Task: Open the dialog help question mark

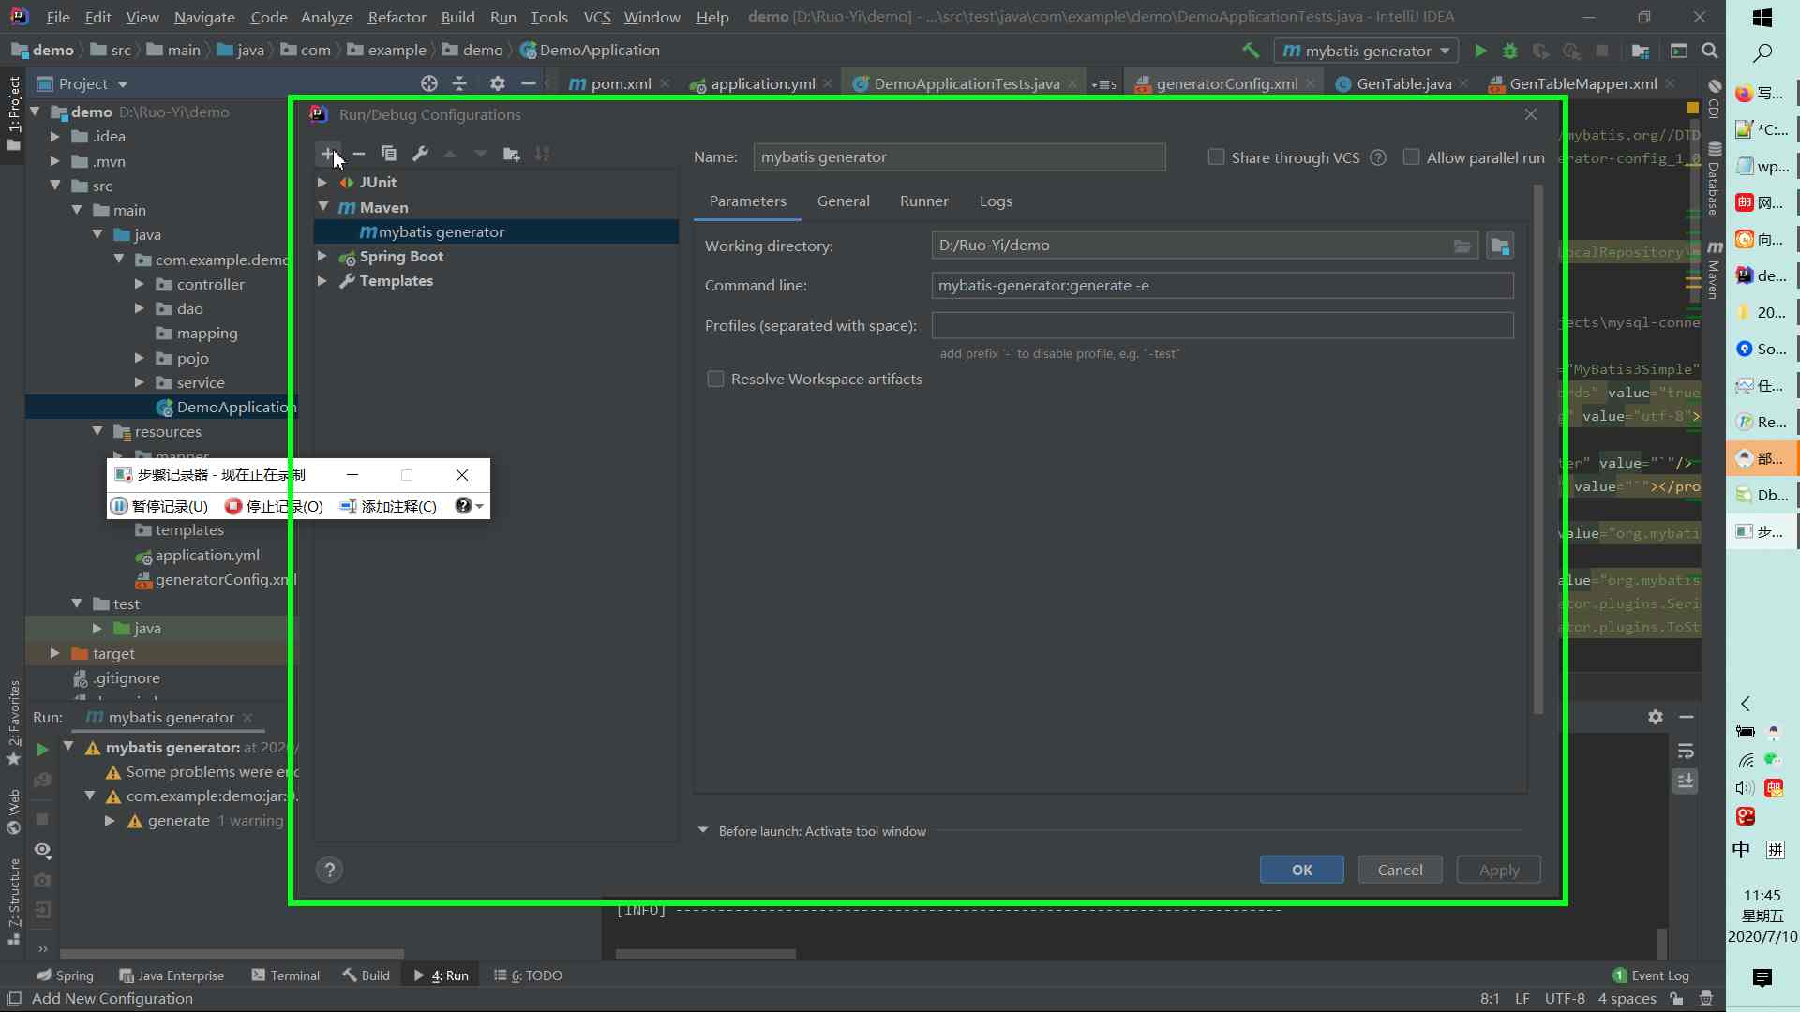Action: (x=329, y=870)
